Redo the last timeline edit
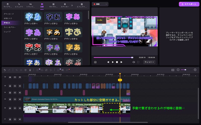201x125 pixels. pos(9,70)
